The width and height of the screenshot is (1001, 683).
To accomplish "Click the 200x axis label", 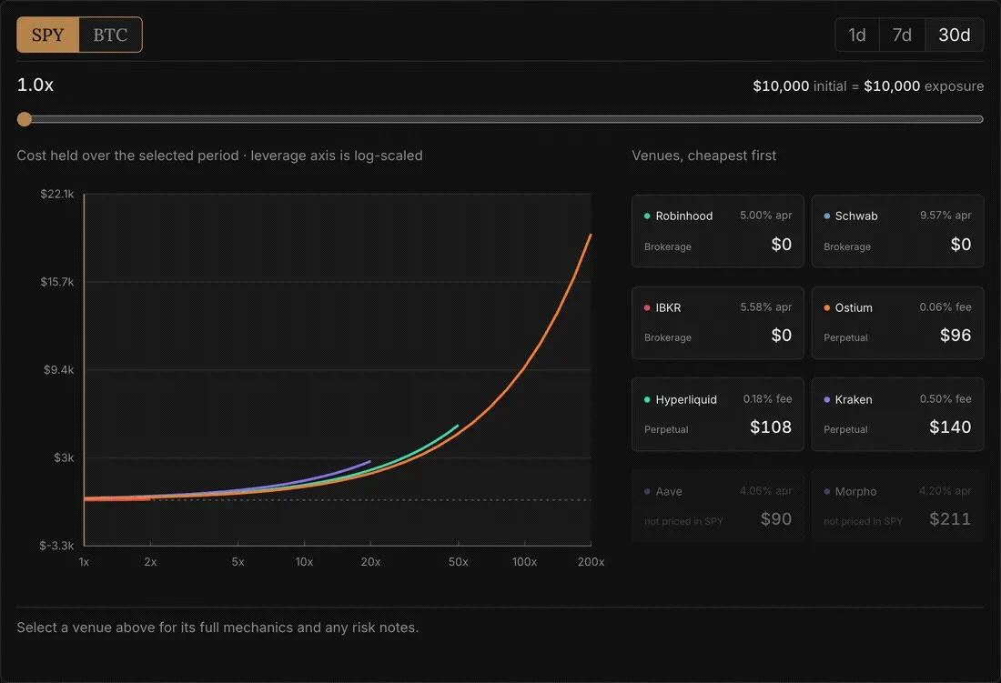I will coord(591,562).
